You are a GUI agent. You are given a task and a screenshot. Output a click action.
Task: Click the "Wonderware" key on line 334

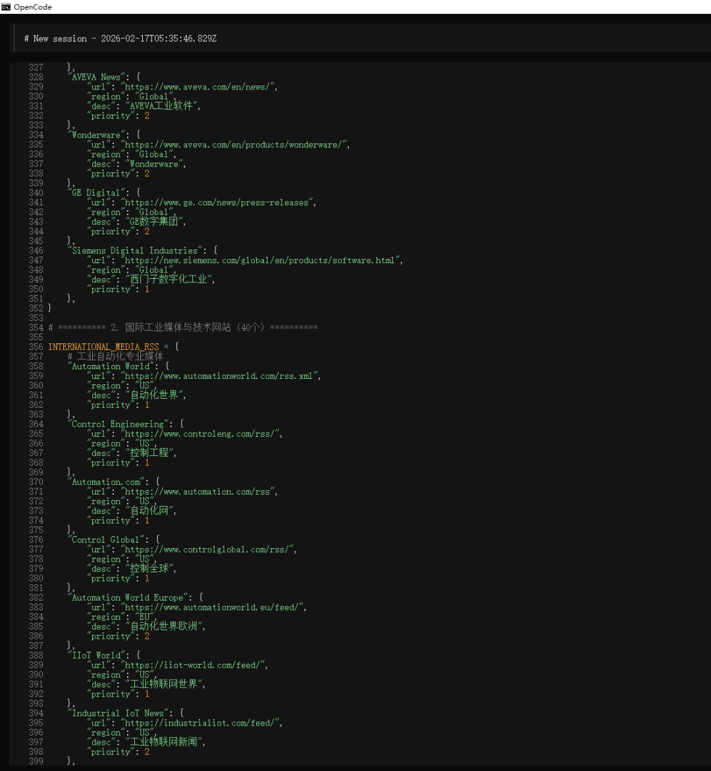tap(96, 136)
